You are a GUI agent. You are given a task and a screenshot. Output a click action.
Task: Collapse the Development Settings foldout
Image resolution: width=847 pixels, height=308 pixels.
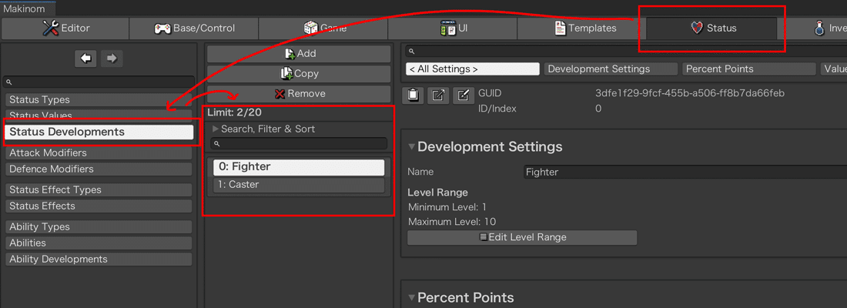[412, 147]
